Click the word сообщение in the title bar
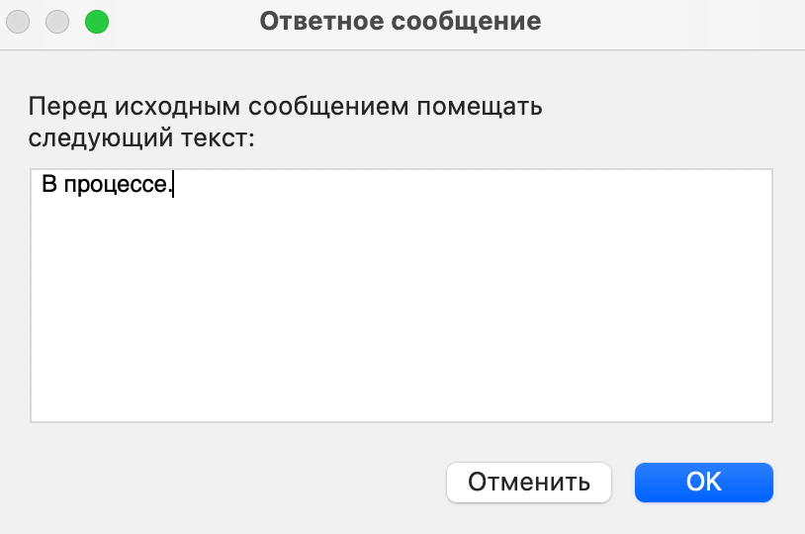The height and width of the screenshot is (534, 805). click(x=466, y=22)
